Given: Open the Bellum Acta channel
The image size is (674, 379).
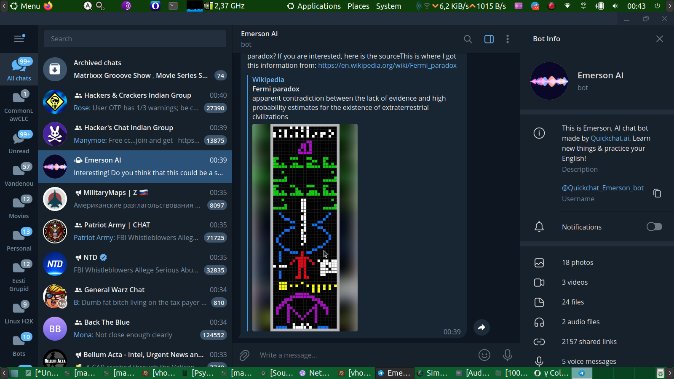Looking at the screenshot, I should 135,356.
